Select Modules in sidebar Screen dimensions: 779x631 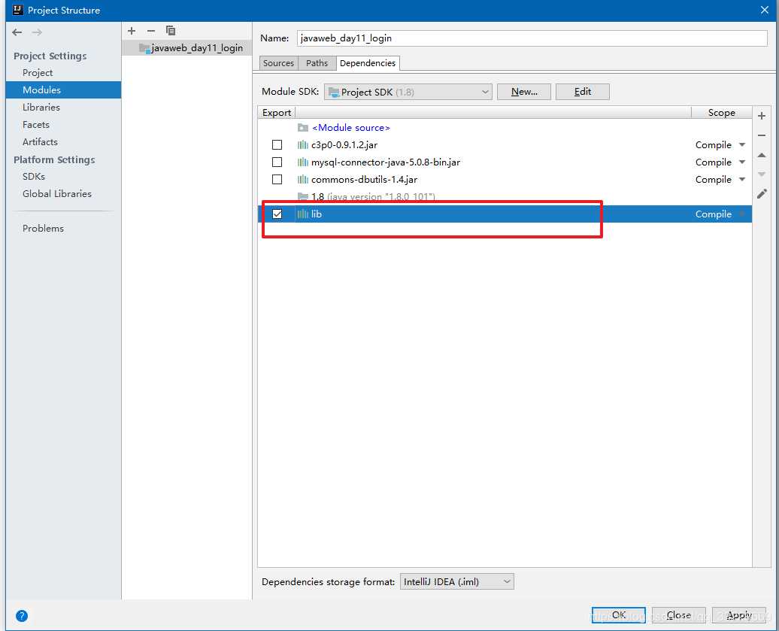click(64, 90)
